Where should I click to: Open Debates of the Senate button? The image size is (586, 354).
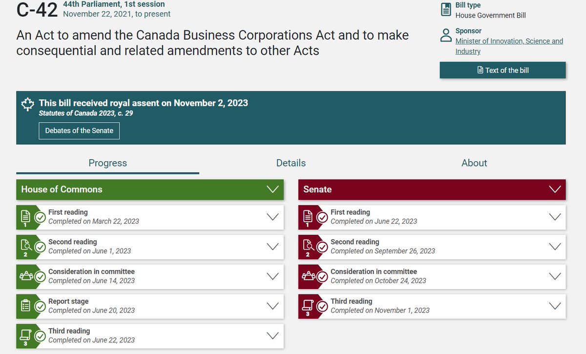(79, 131)
